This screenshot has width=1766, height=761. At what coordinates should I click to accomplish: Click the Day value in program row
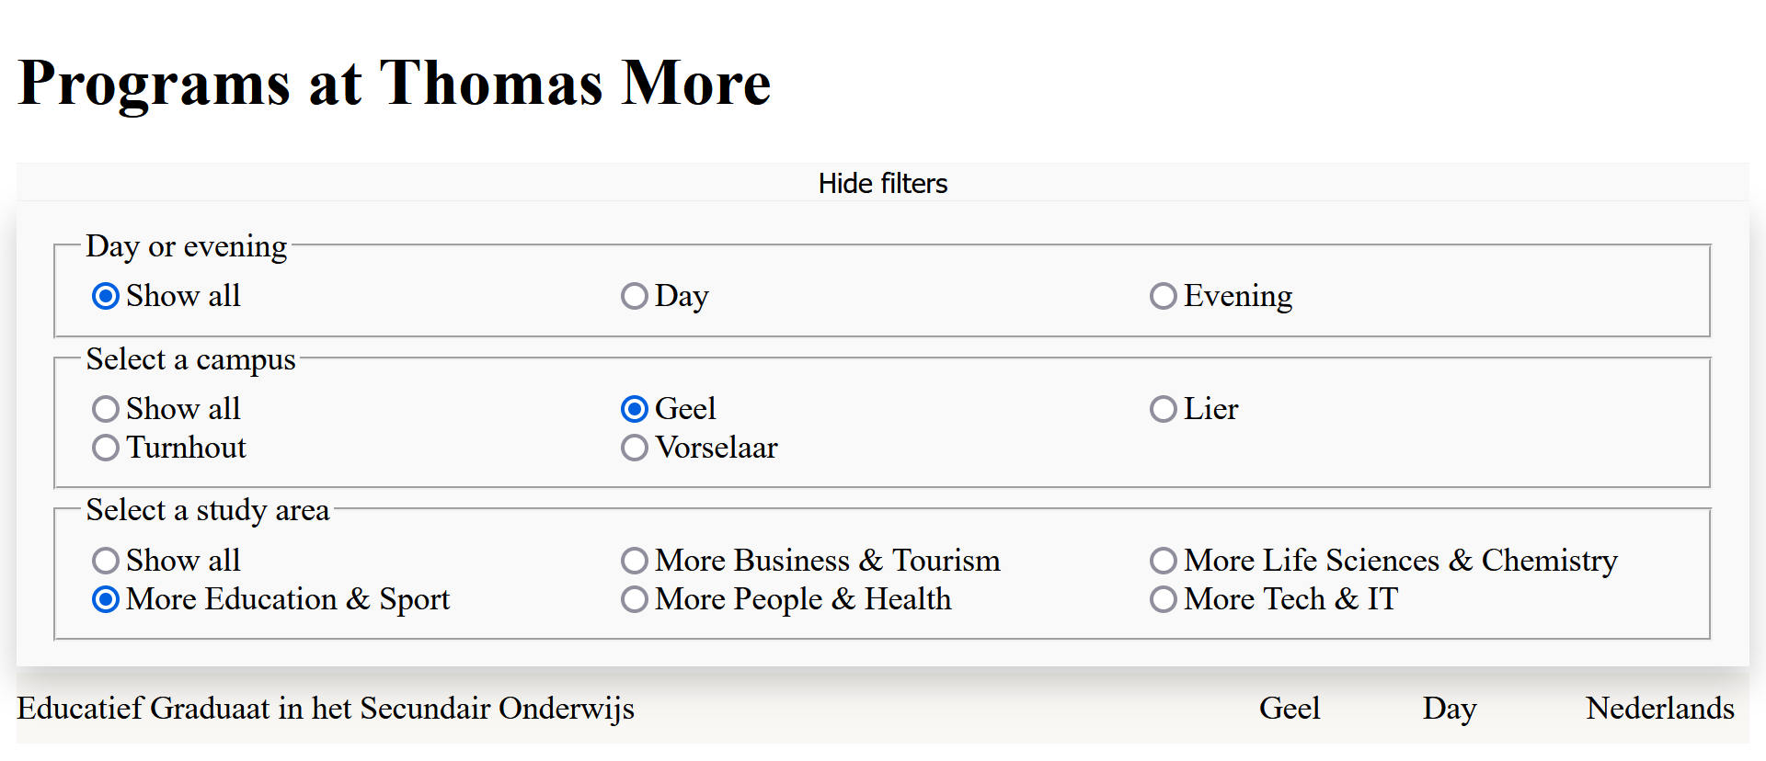pos(1449,709)
